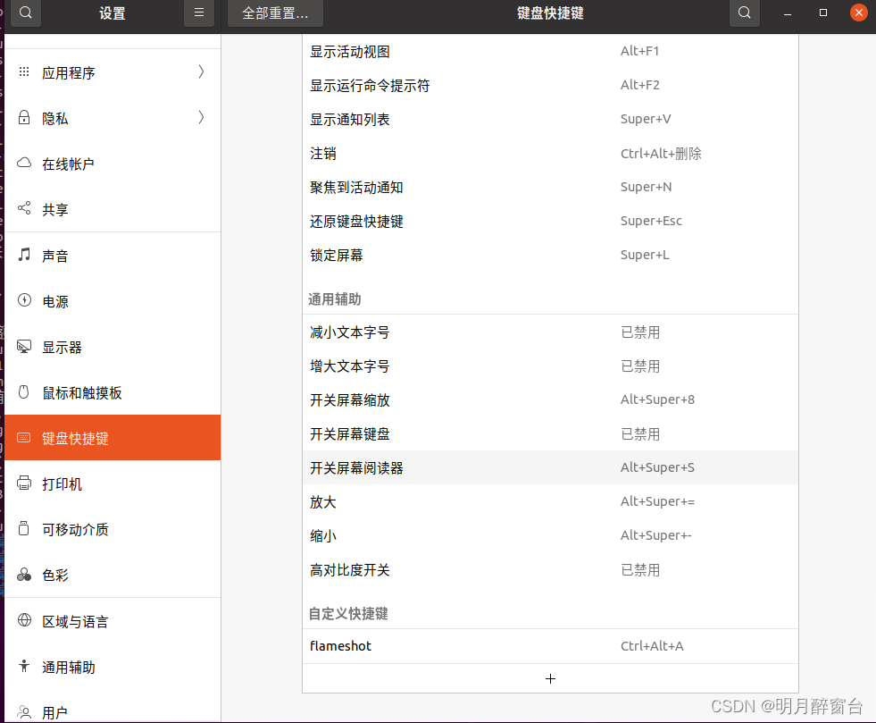Open 可移动介质 settings
This screenshot has width=876, height=723.
113,530
